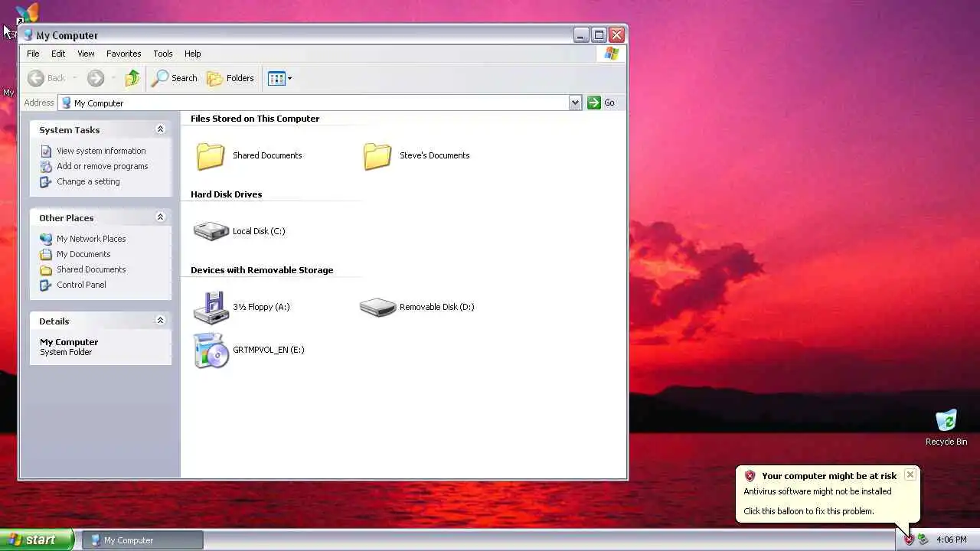Open the Favorites menu
This screenshot has width=980, height=551.
tap(123, 54)
